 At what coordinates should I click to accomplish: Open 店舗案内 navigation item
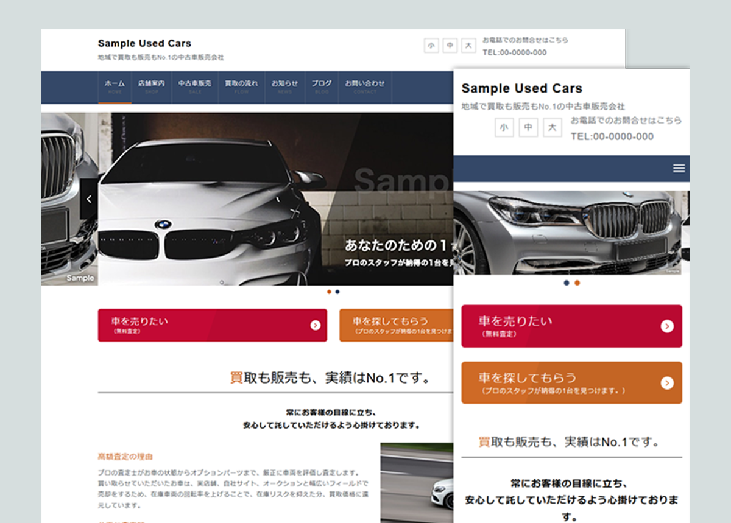[151, 87]
